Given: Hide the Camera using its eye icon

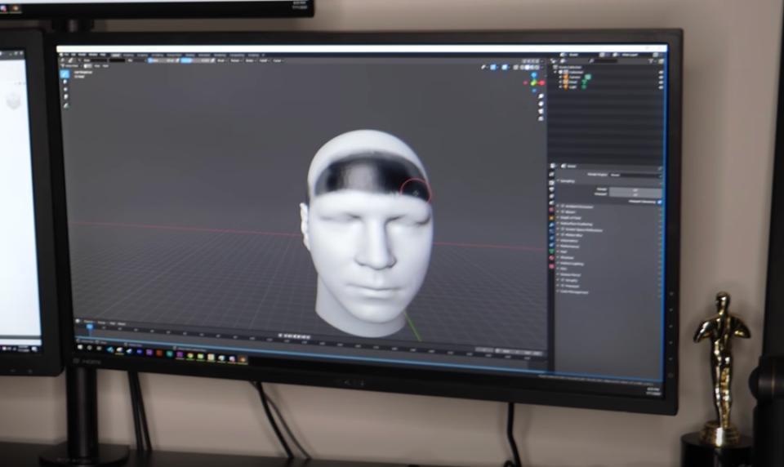Looking at the screenshot, I should tap(660, 78).
